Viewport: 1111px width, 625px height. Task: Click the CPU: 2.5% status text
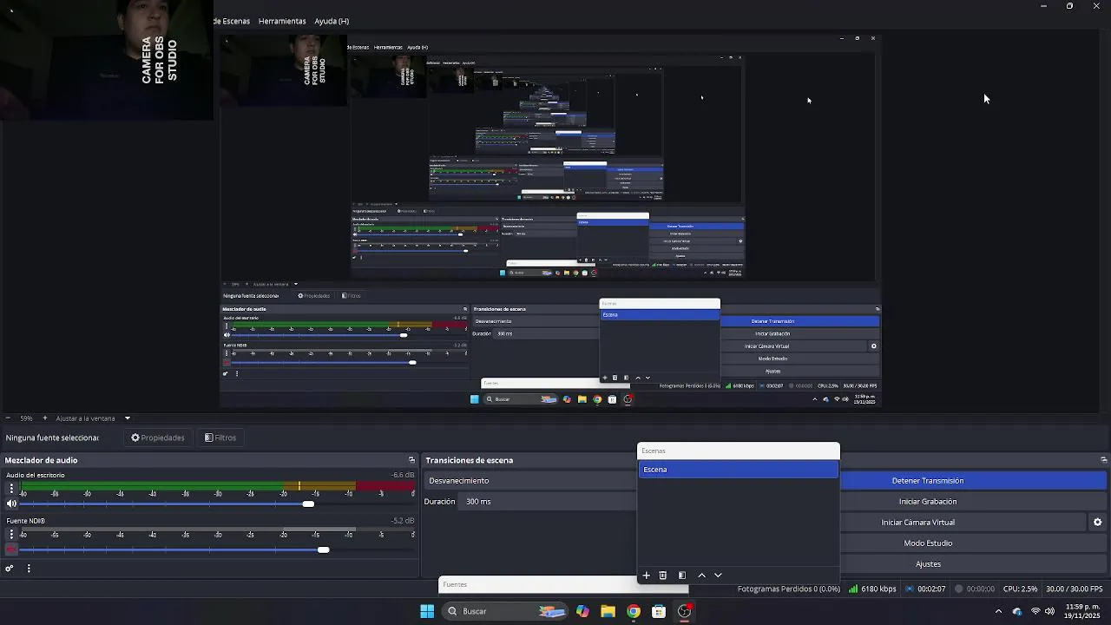point(1020,589)
